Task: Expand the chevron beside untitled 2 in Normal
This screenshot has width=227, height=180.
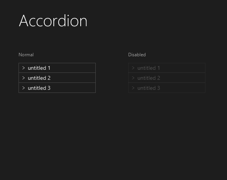Action: pyautogui.click(x=24, y=78)
